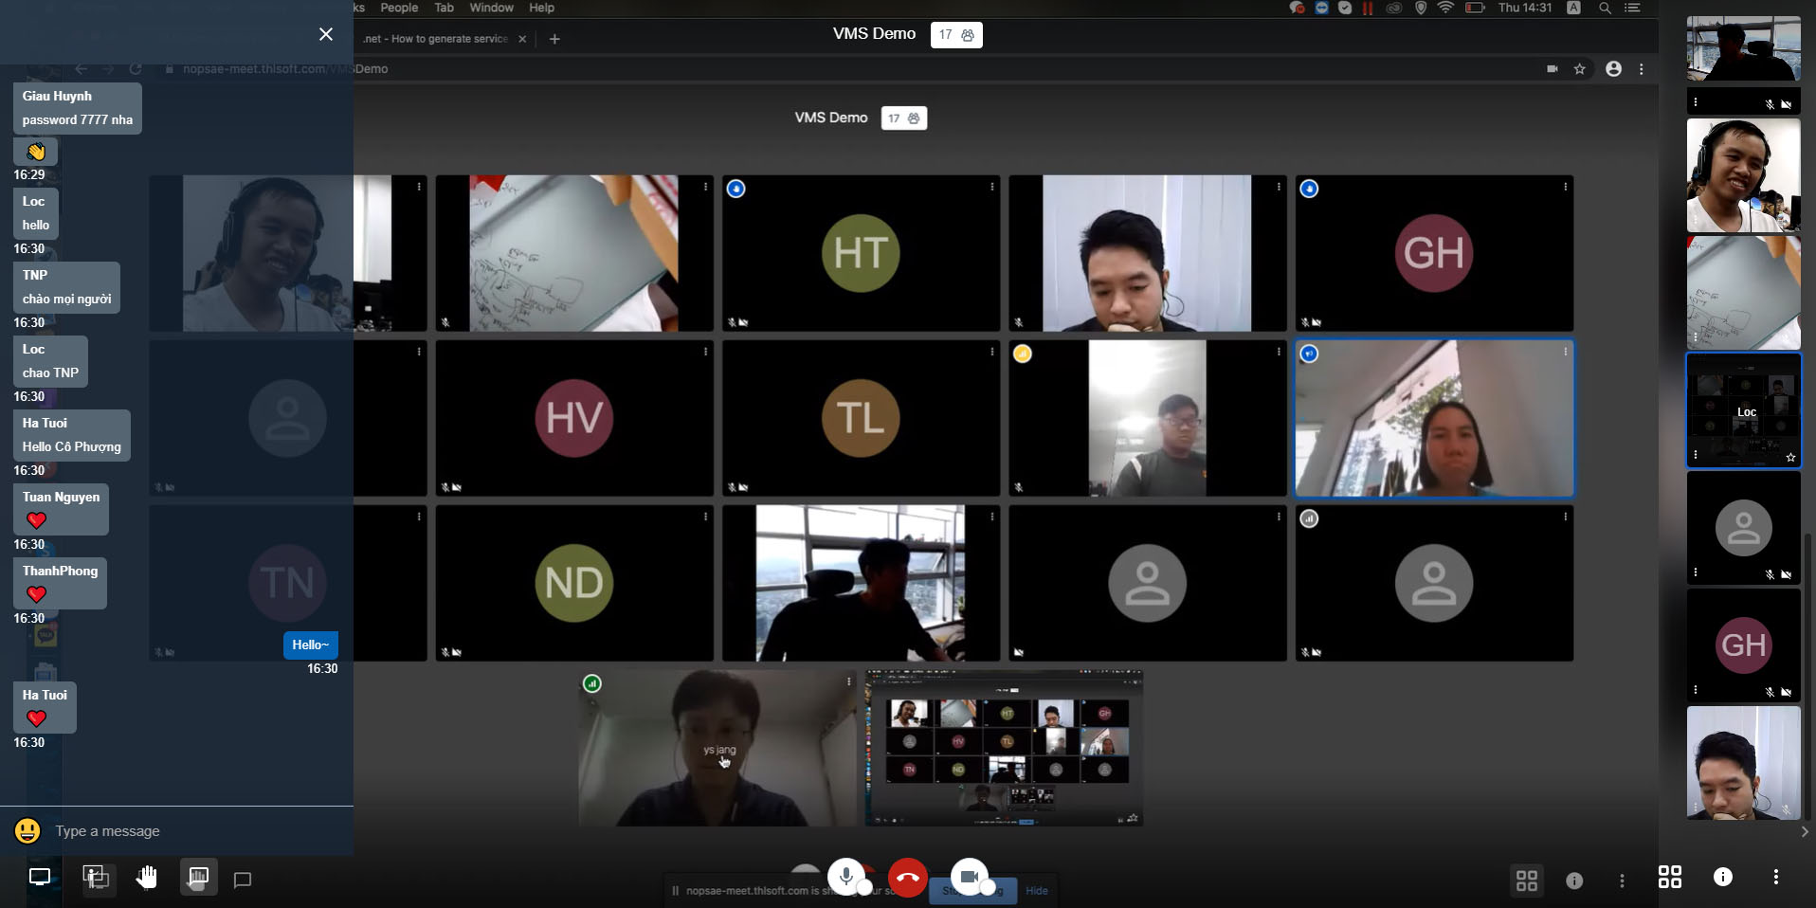Toggle the chat bubble icon

click(x=243, y=880)
